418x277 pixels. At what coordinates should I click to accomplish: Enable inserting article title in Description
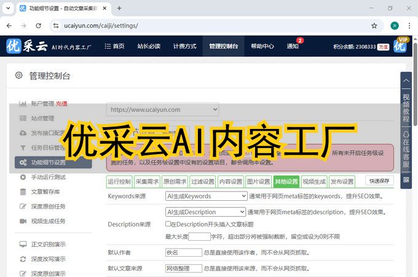168,224
